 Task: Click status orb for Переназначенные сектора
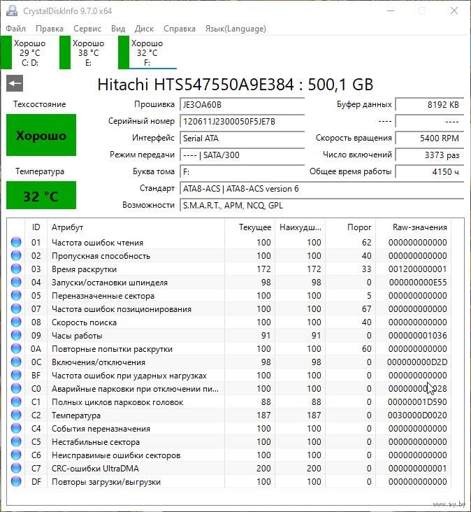point(16,295)
